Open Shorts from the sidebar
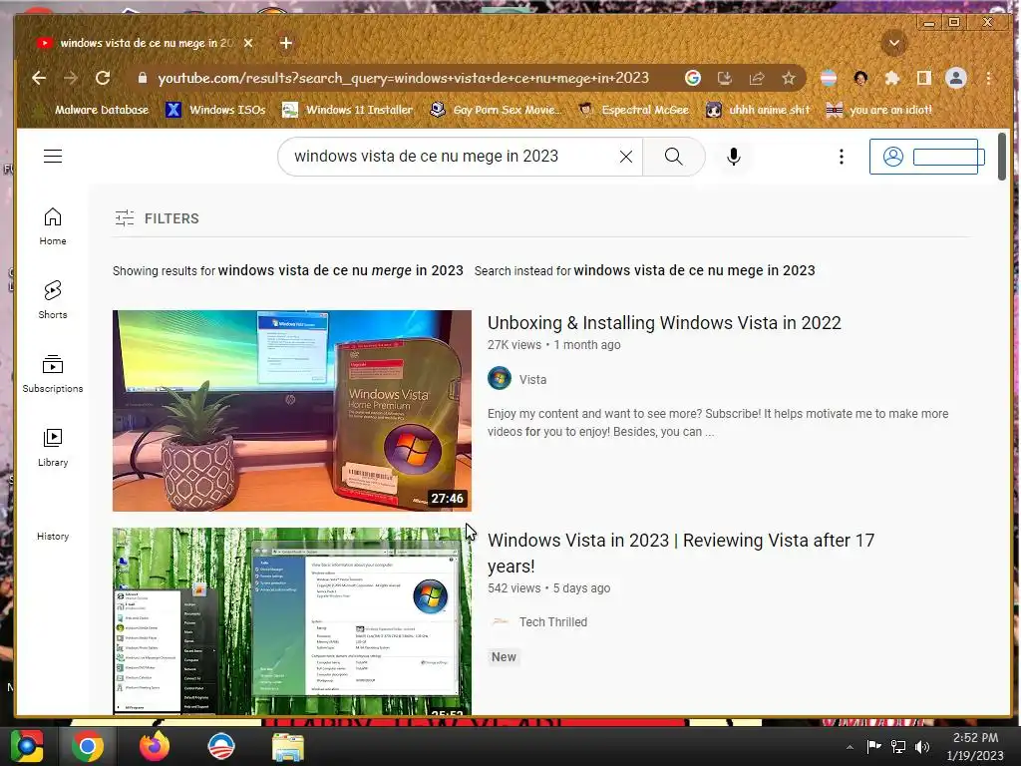This screenshot has height=766, width=1021. pos(53,299)
